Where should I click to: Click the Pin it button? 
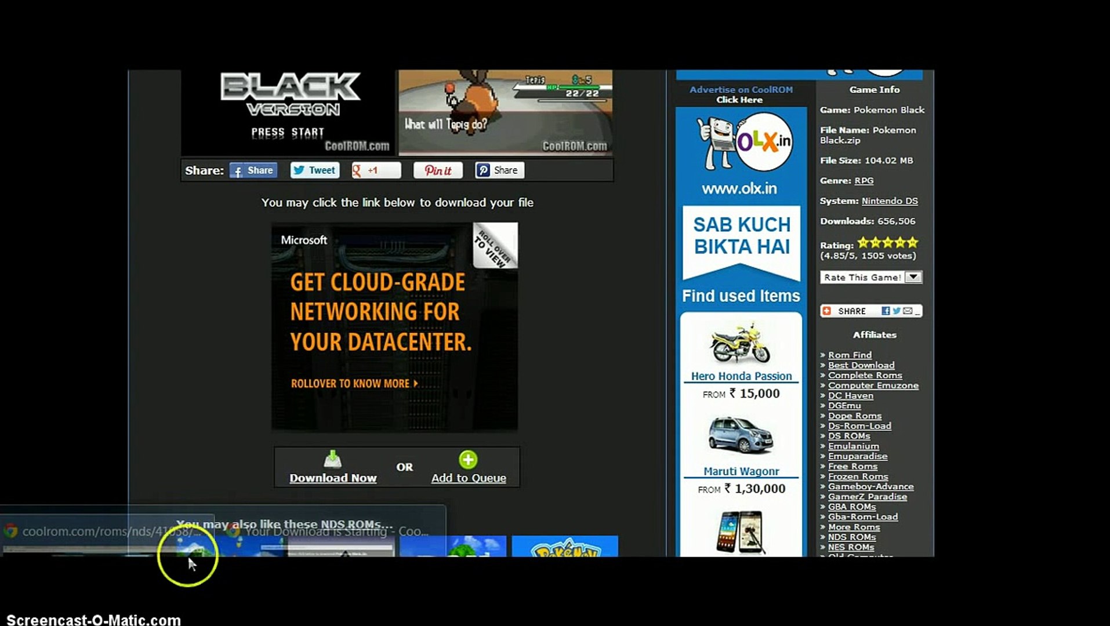point(438,170)
